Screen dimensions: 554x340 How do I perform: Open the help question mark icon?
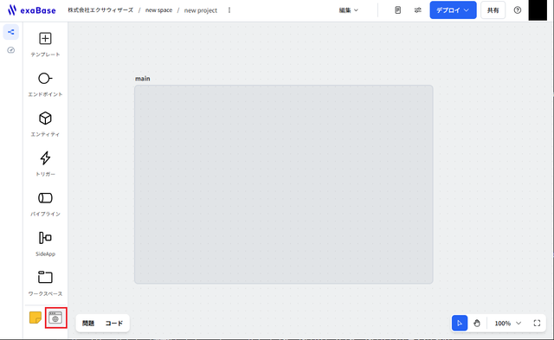(518, 10)
